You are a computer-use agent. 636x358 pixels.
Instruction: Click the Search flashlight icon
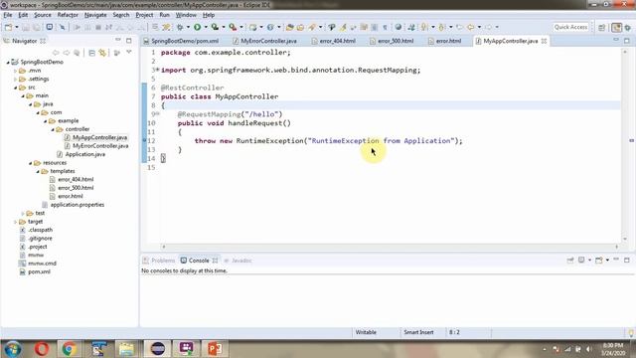[312, 27]
